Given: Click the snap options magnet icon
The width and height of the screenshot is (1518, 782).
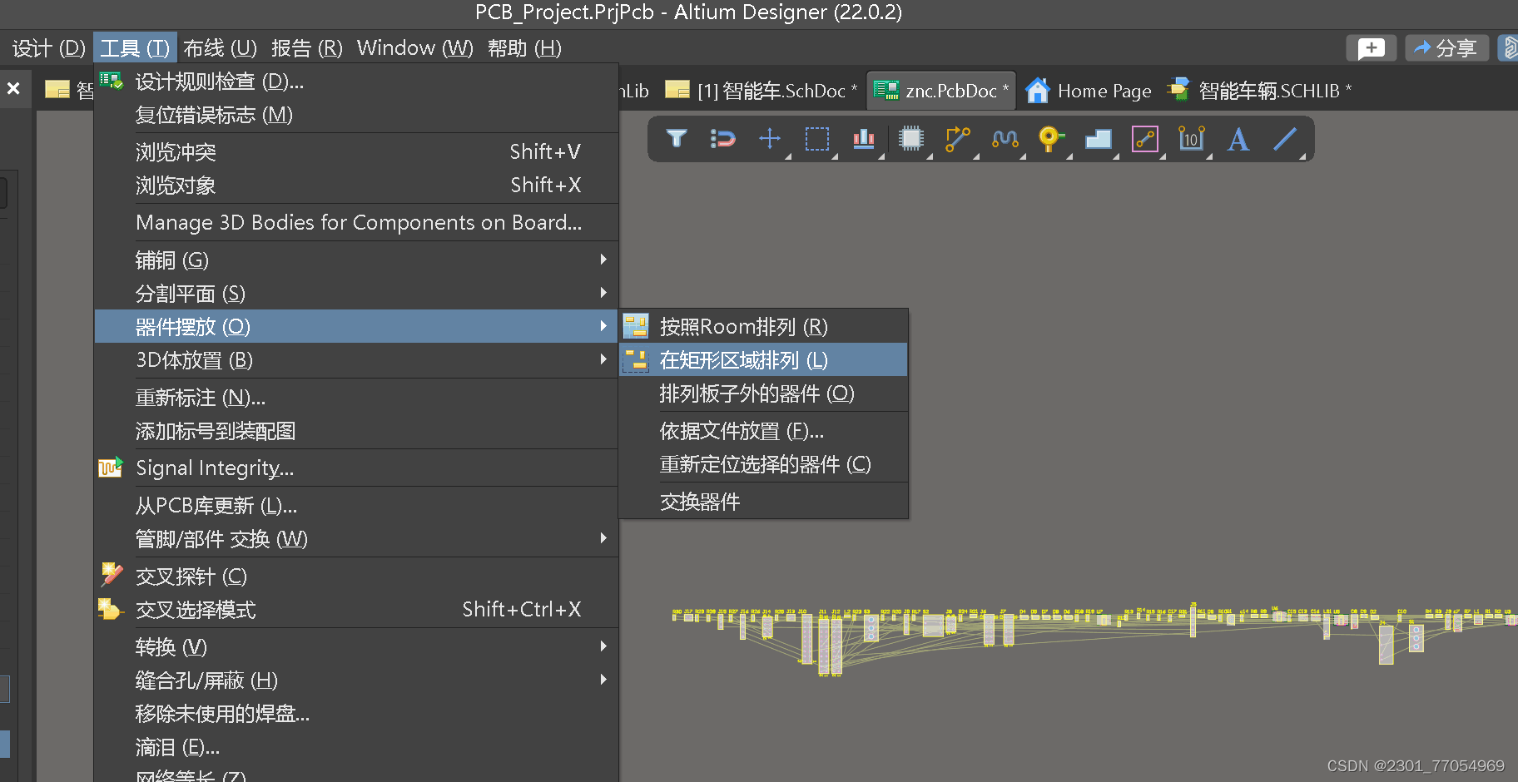Looking at the screenshot, I should click(722, 139).
